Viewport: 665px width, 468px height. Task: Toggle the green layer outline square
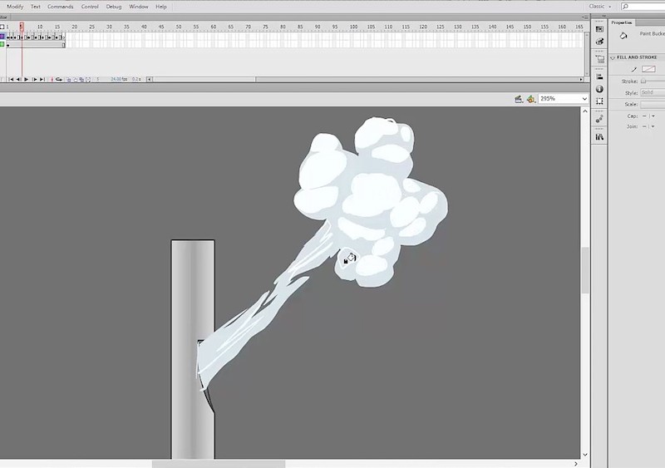[x=2, y=45]
